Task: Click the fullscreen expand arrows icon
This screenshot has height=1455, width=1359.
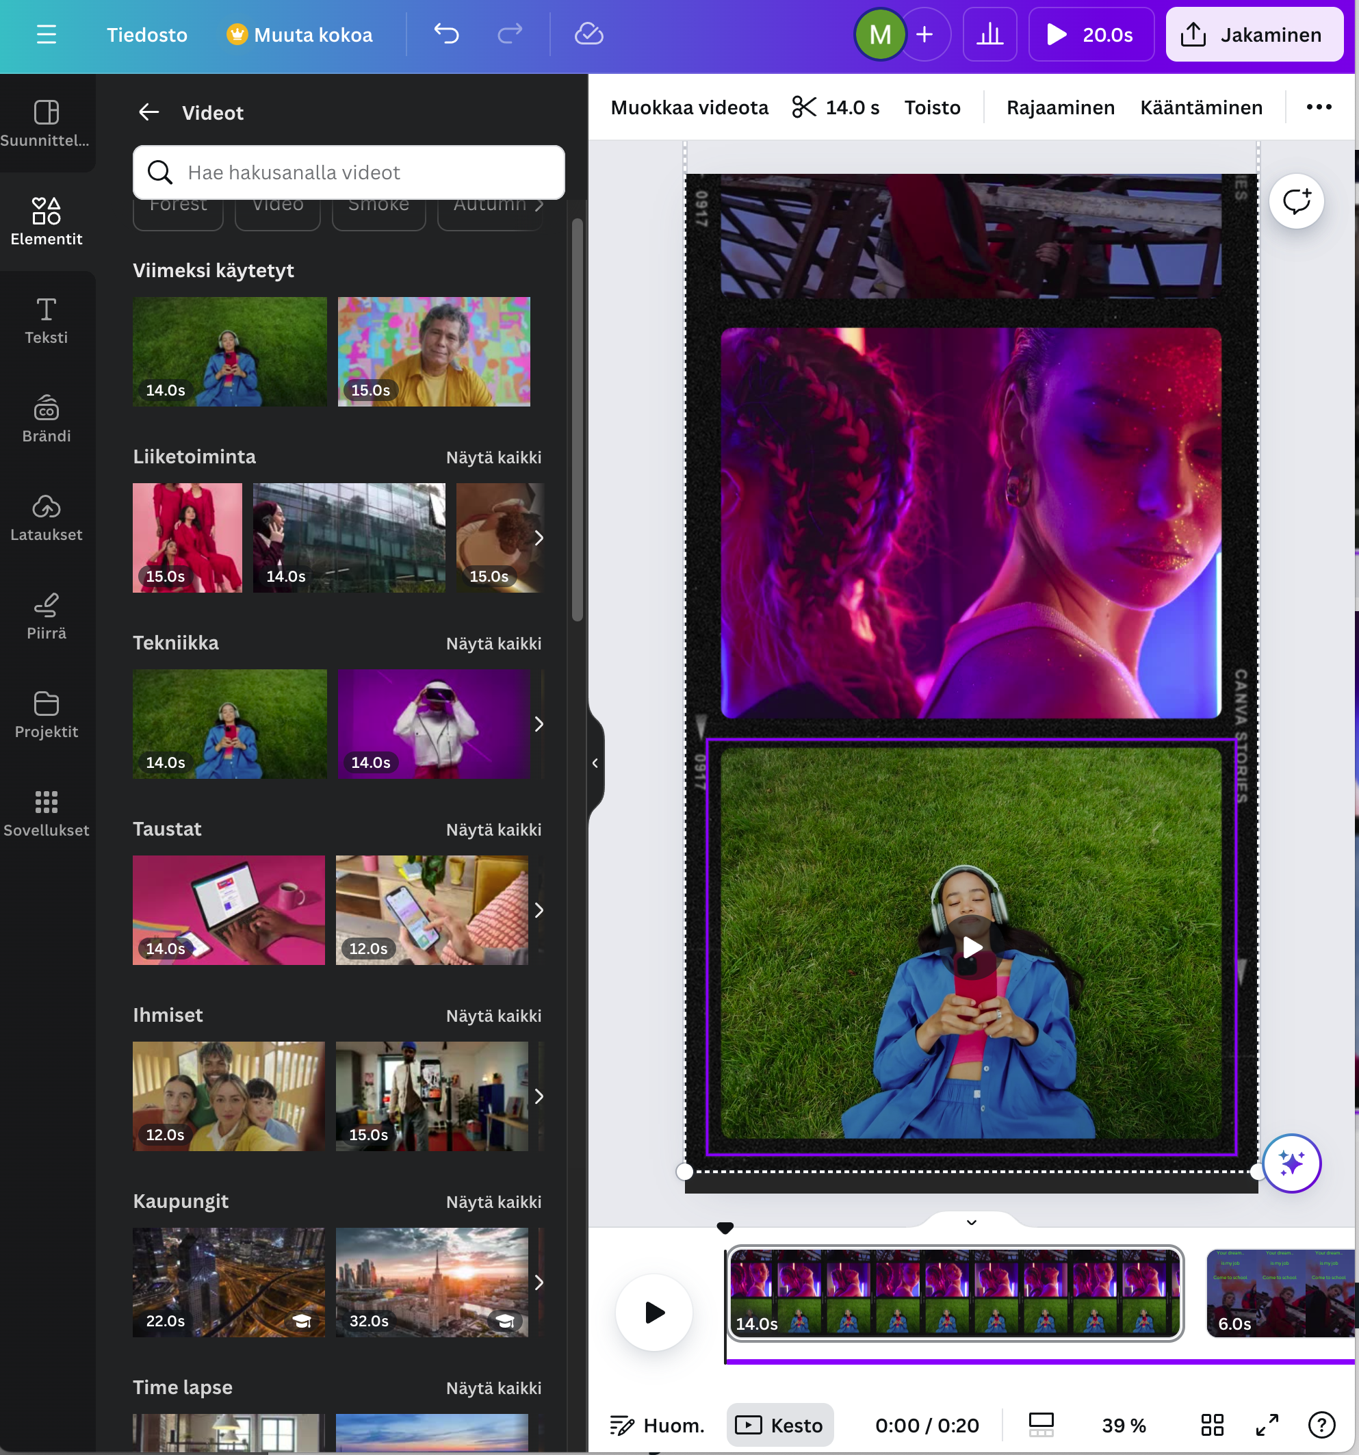Action: (x=1267, y=1425)
